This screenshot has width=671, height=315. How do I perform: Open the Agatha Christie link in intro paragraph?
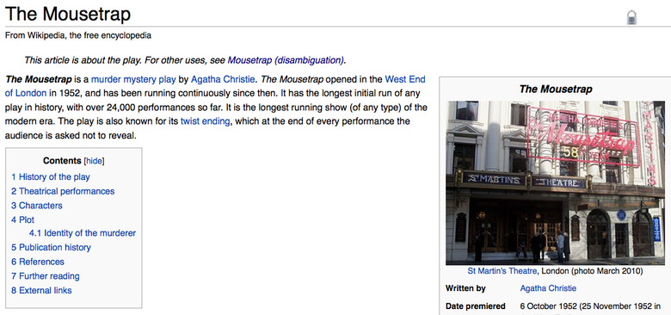[x=223, y=79]
